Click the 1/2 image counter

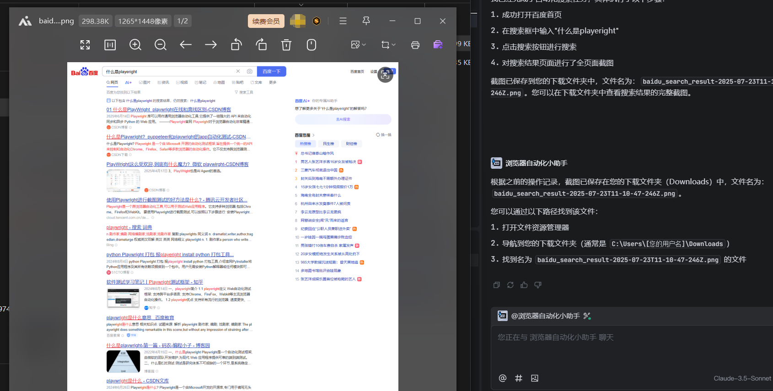tap(183, 21)
